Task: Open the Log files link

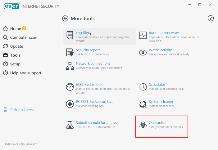Action: coord(82,33)
